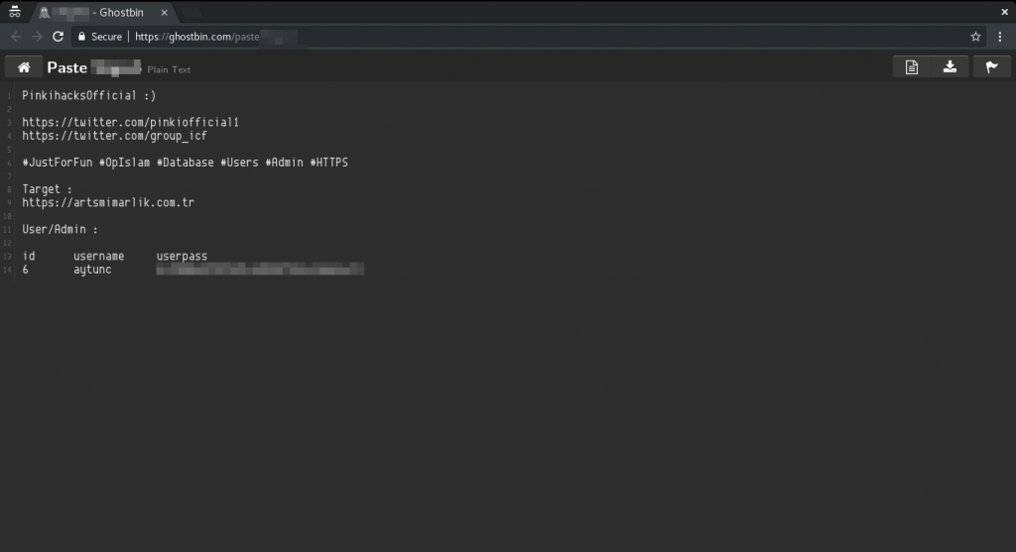This screenshot has height=552, width=1016.
Task: Download the paste using download icon
Action: [x=950, y=67]
